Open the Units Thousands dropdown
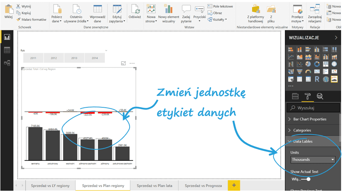Viewport: 343px width, 193px height. coord(313,160)
